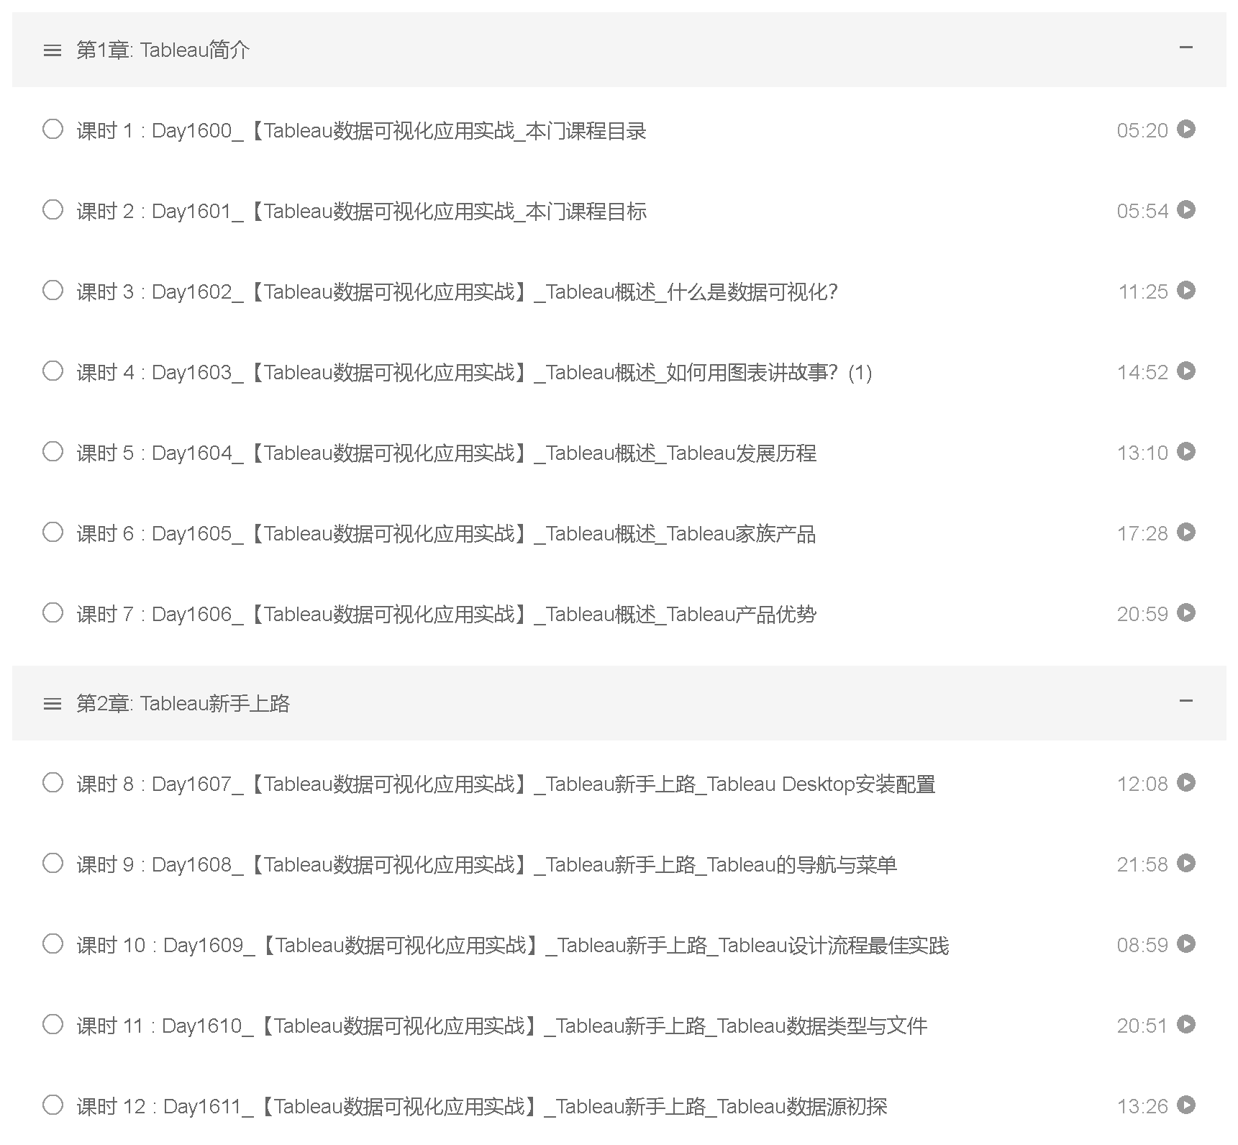Image resolution: width=1238 pixels, height=1145 pixels.
Task: Open lesson 本门课程目录
Action: (361, 131)
